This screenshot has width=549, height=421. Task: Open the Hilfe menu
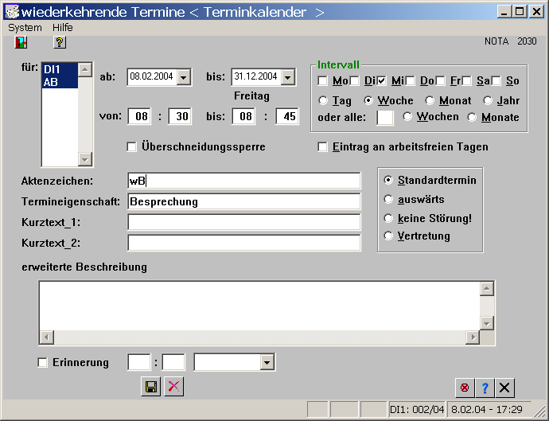pos(63,27)
